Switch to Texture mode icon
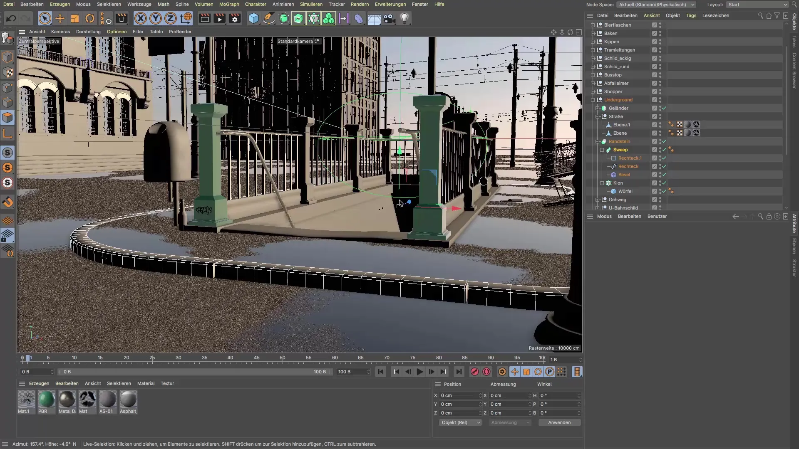The image size is (799, 449). 7,72
